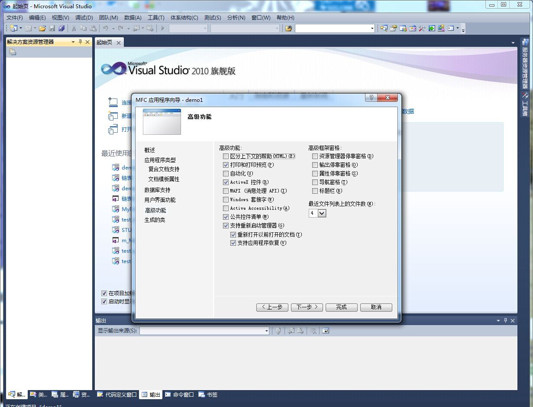This screenshot has height=407, width=533.
Task: Click the Cut scissors icon in toolbar
Action: point(74,28)
